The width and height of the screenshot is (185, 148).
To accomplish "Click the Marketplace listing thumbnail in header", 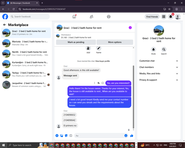I will click(x=58, y=36).
